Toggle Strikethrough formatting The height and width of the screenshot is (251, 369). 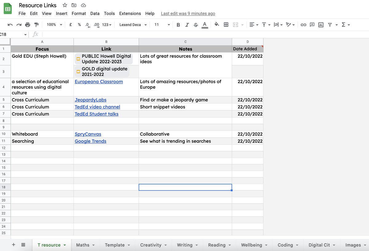click(196, 25)
